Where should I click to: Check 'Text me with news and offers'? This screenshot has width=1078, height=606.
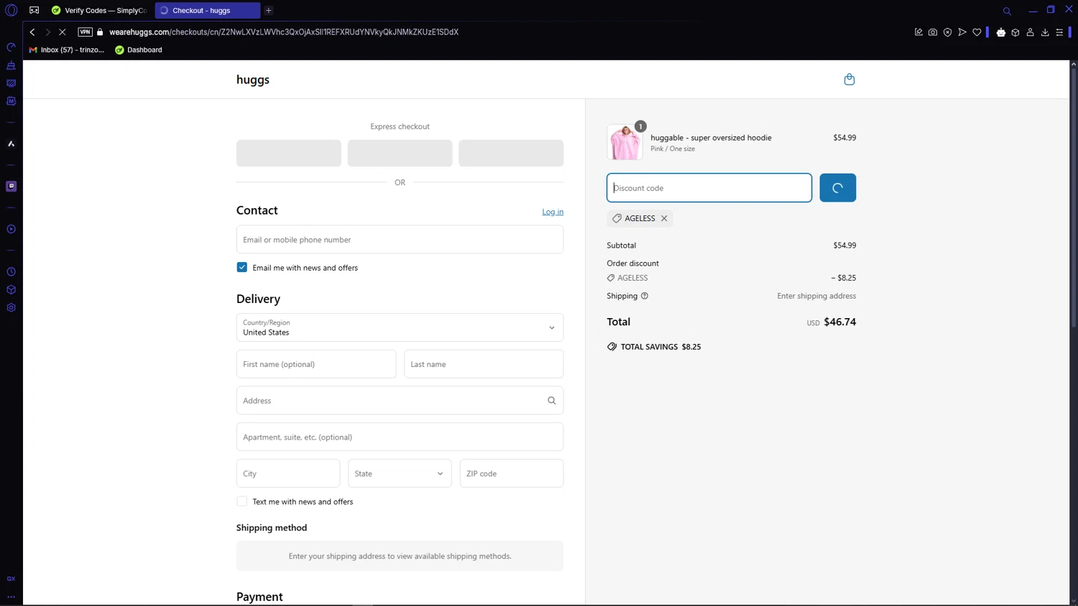(242, 501)
